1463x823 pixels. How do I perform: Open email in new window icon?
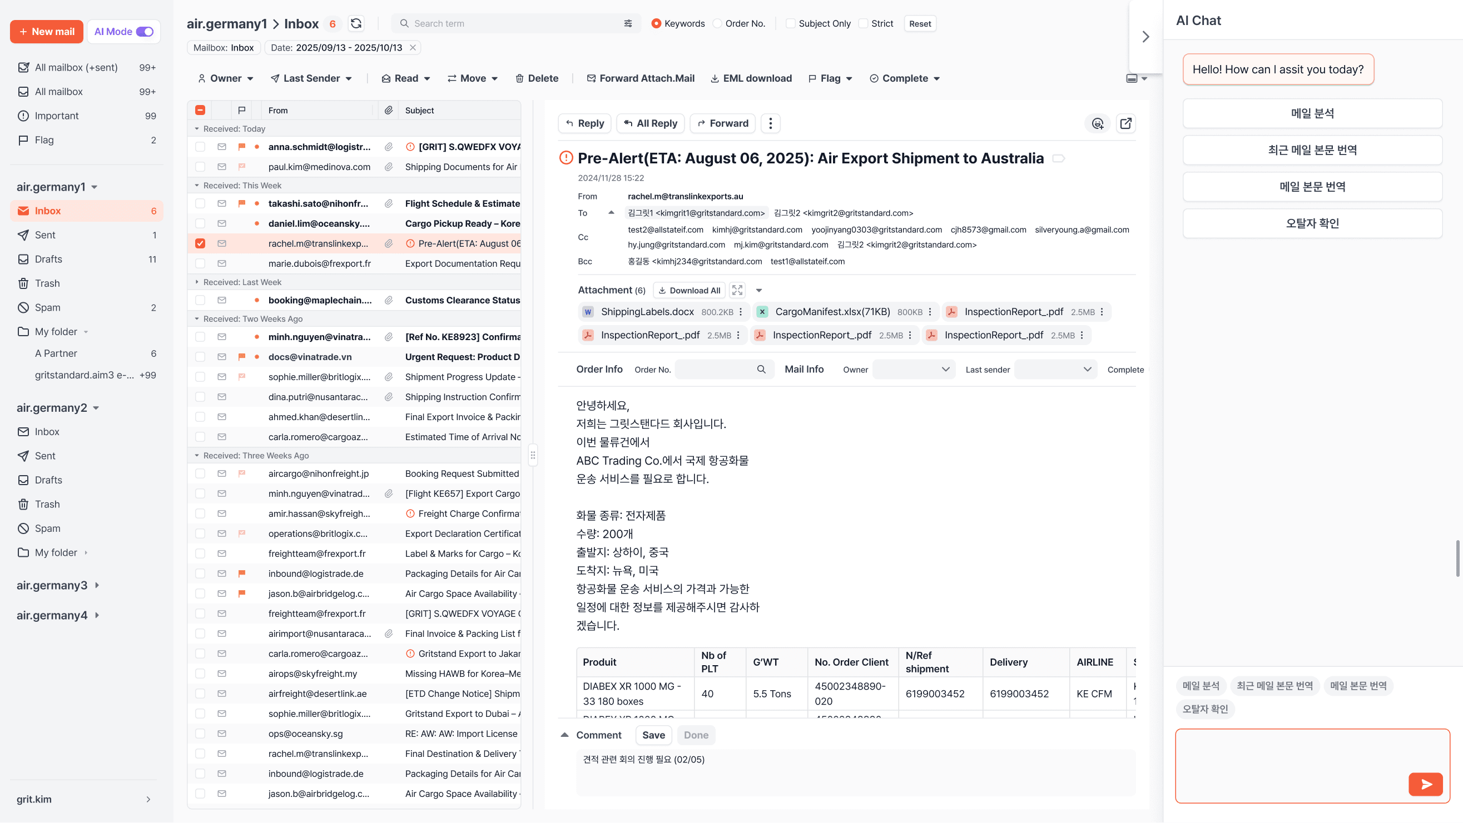(1125, 123)
